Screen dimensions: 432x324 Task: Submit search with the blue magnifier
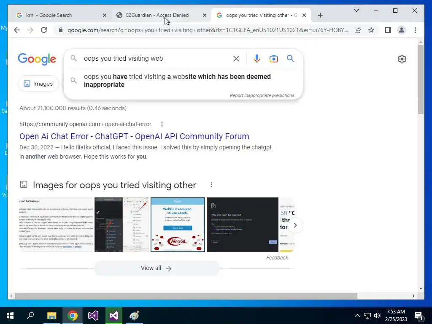coord(290,58)
